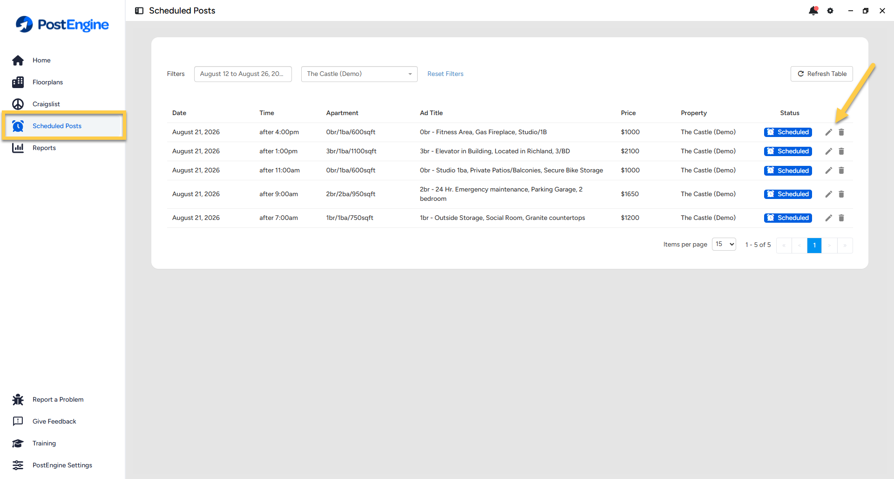Open the settings gear in title bar
The width and height of the screenshot is (894, 479).
tap(830, 11)
